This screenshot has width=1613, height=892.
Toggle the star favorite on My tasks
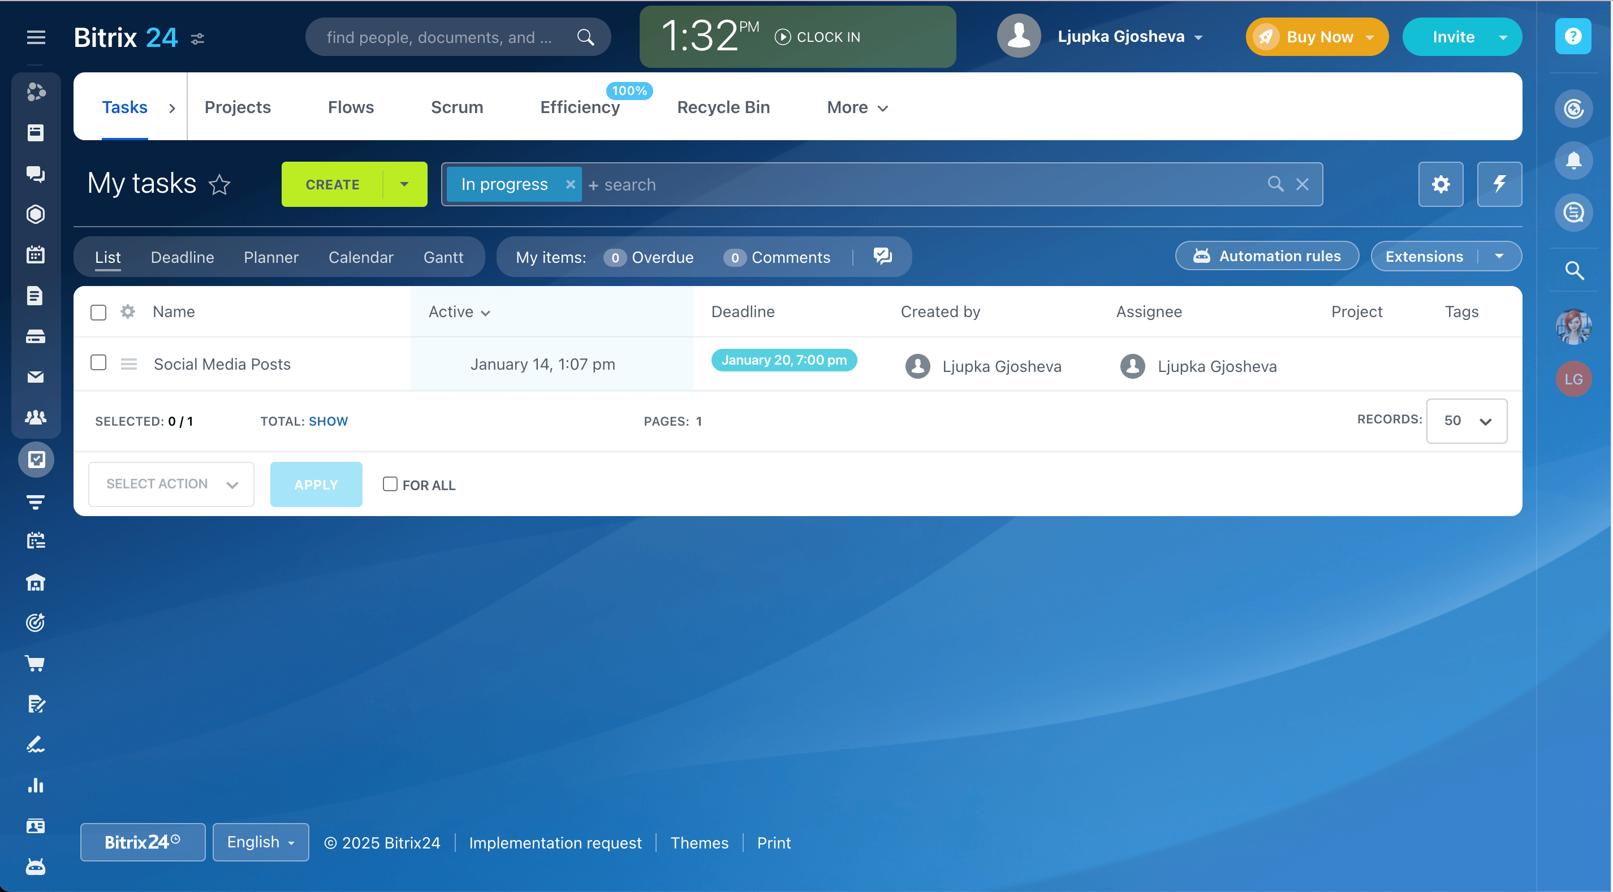(x=221, y=184)
